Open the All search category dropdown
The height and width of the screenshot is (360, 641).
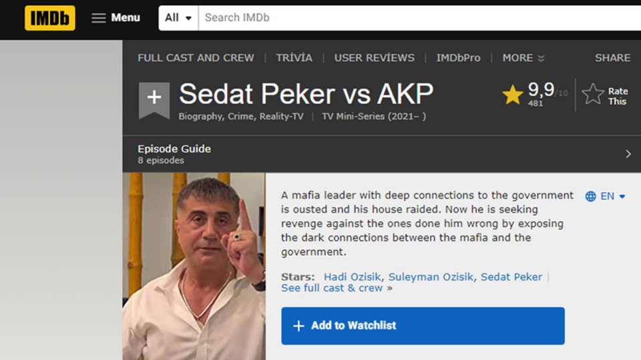[178, 18]
